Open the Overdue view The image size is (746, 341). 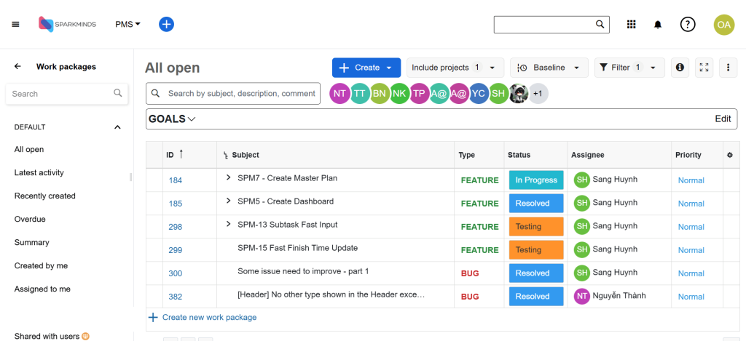pyautogui.click(x=30, y=219)
